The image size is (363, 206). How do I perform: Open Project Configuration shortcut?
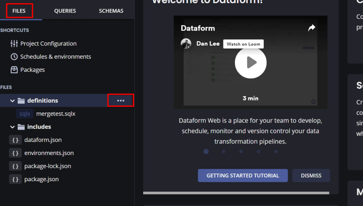48,44
